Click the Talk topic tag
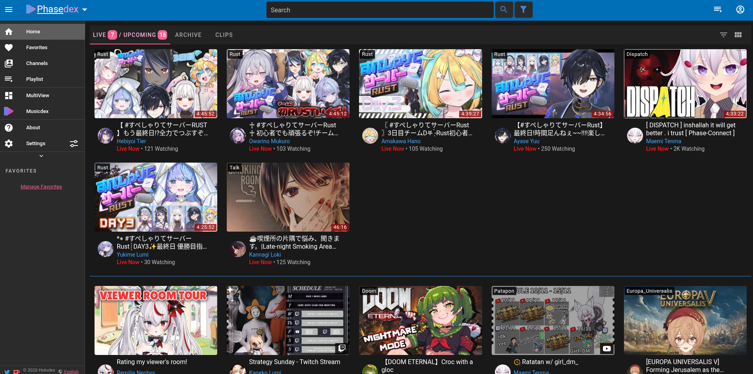The image size is (753, 374). (x=235, y=168)
